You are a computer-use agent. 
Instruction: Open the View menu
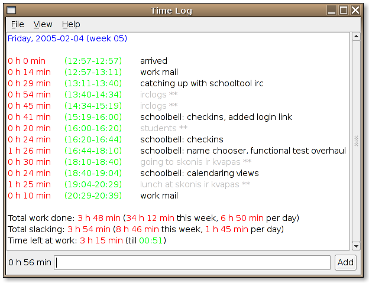(x=43, y=24)
